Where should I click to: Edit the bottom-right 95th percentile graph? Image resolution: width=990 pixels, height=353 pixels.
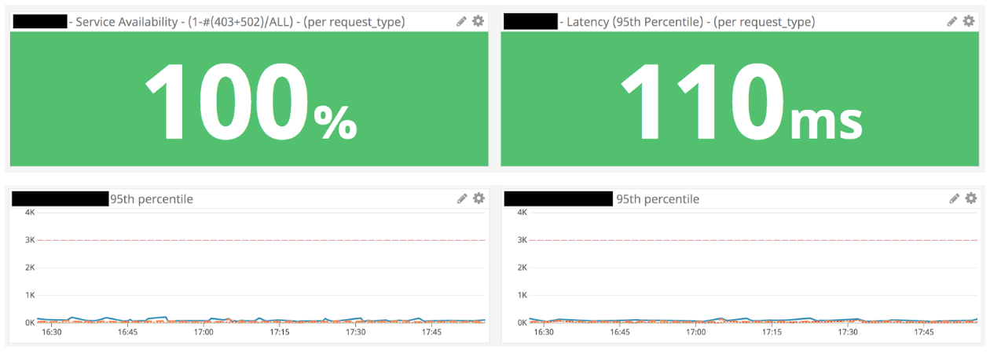pyautogui.click(x=954, y=199)
